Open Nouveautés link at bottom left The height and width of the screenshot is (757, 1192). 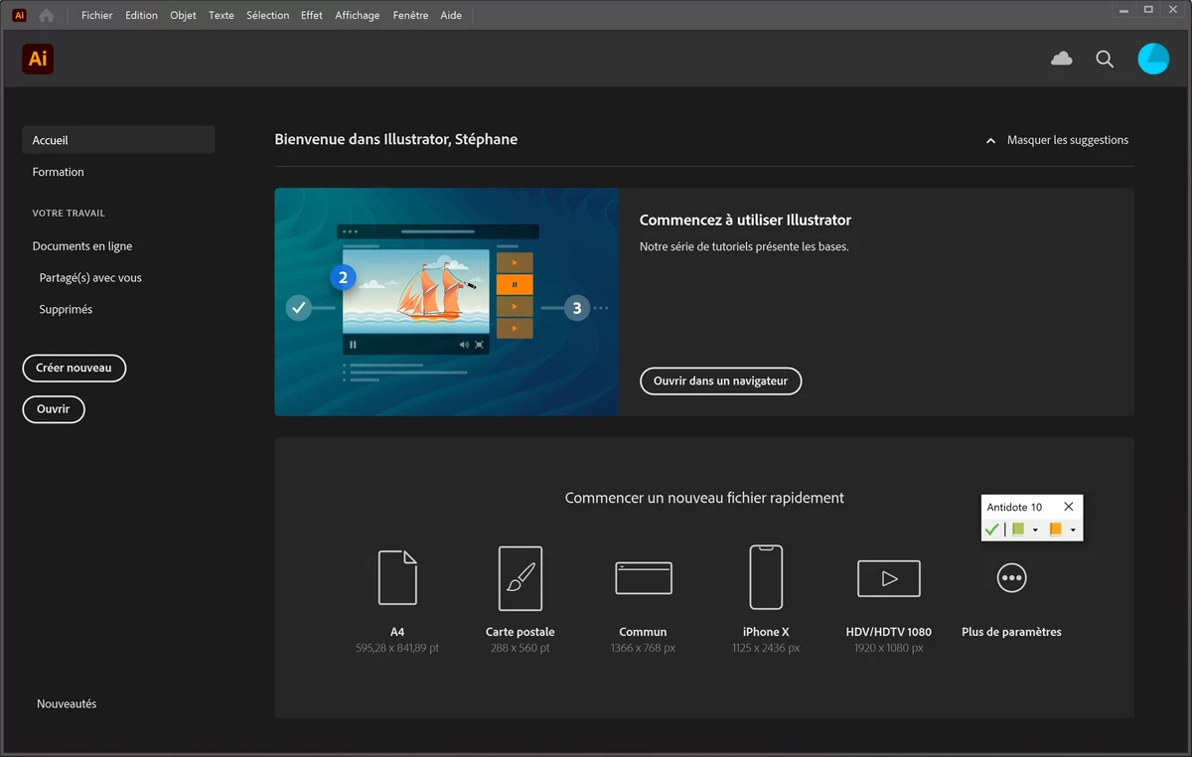(67, 704)
